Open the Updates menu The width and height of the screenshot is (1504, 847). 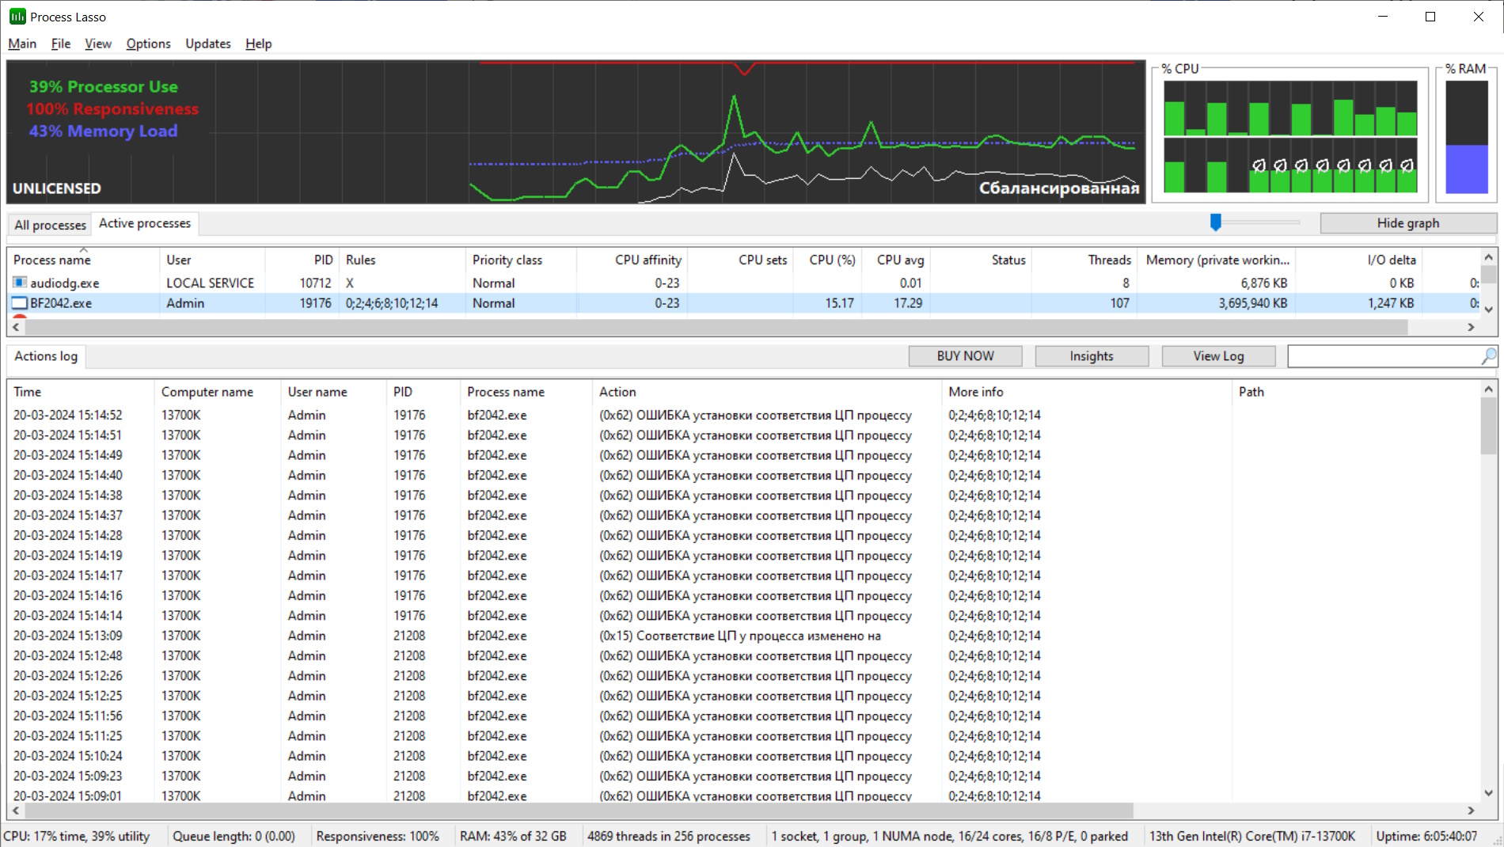(208, 44)
